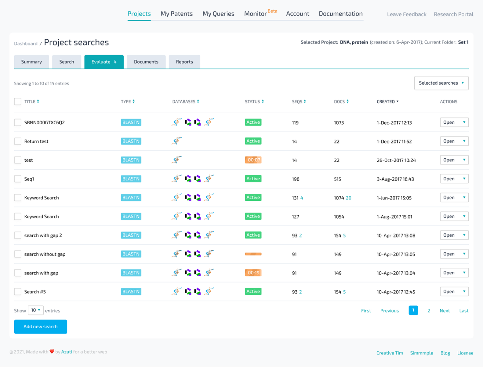The width and height of the screenshot is (483, 367).
Task: Open My Patents in the top navigation
Action: pyautogui.click(x=176, y=14)
